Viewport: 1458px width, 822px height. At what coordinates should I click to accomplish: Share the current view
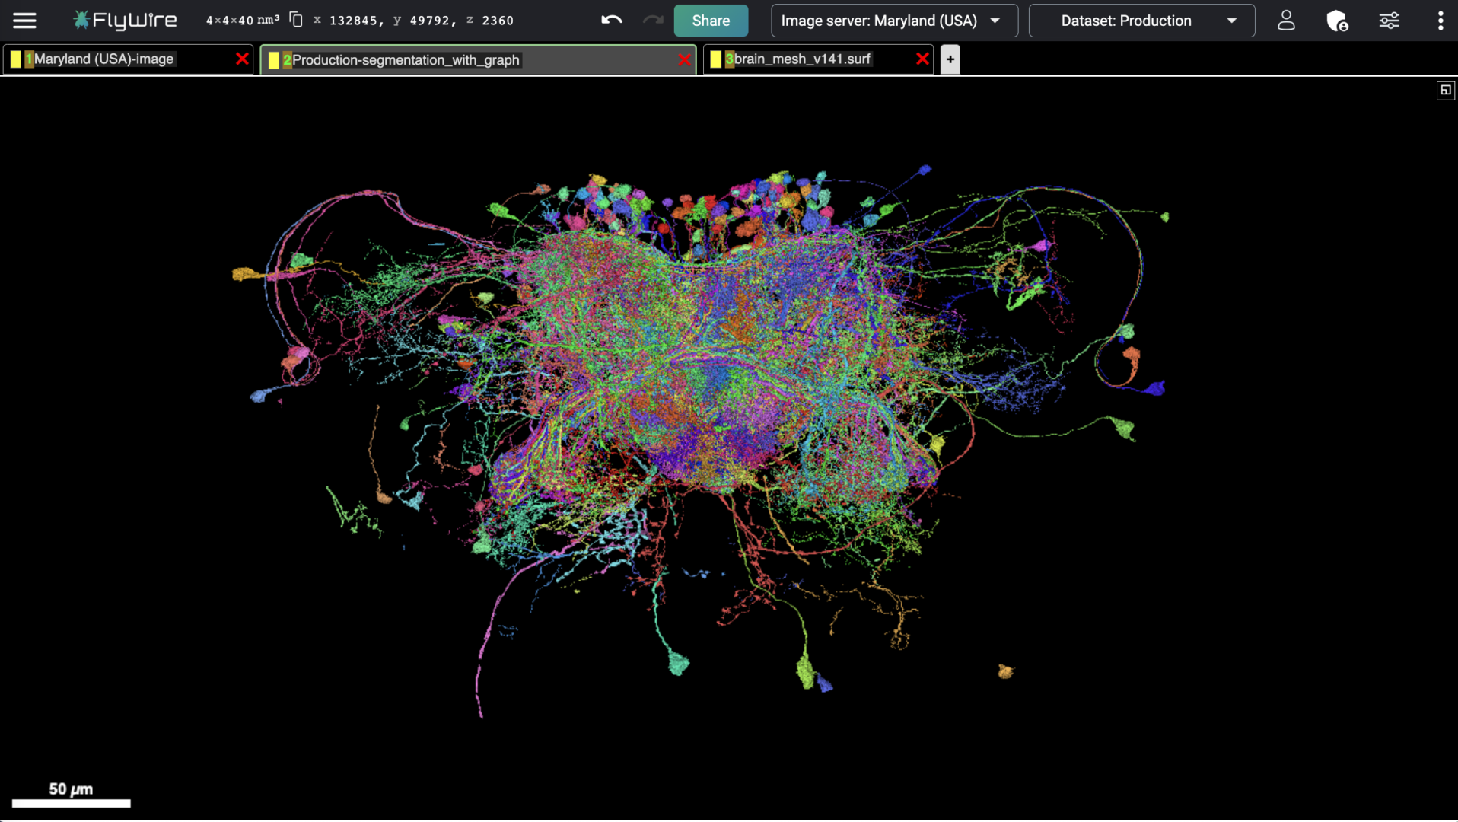(x=711, y=21)
